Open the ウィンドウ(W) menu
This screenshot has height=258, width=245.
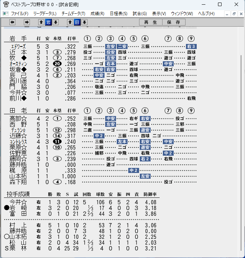pos(182,13)
